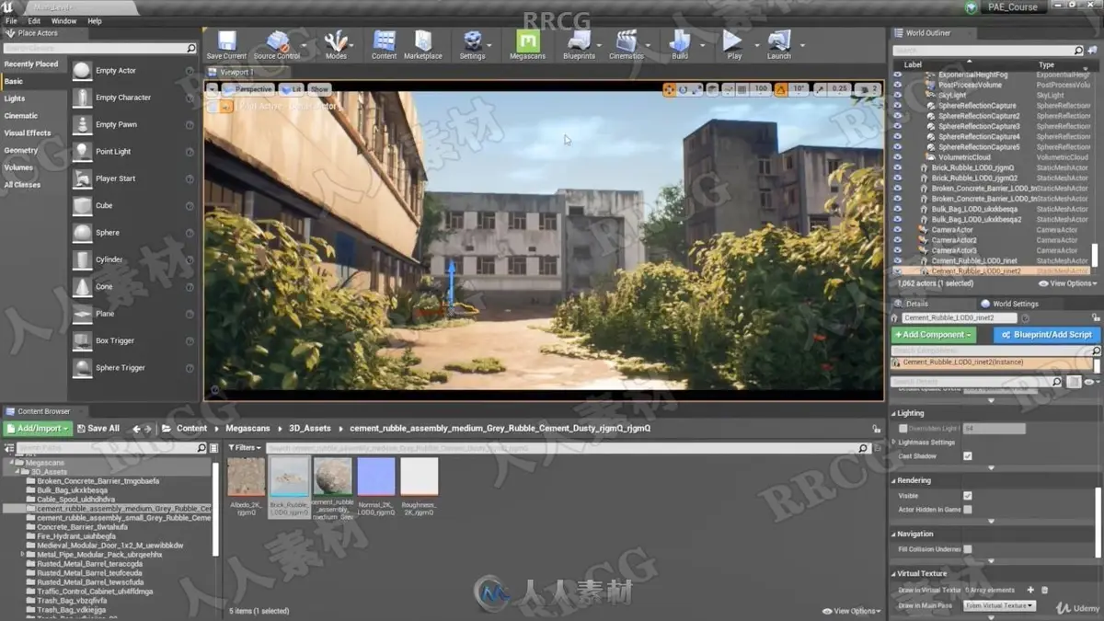
Task: Open the Blueprint icon next to actor name field
Action: coord(1025,317)
